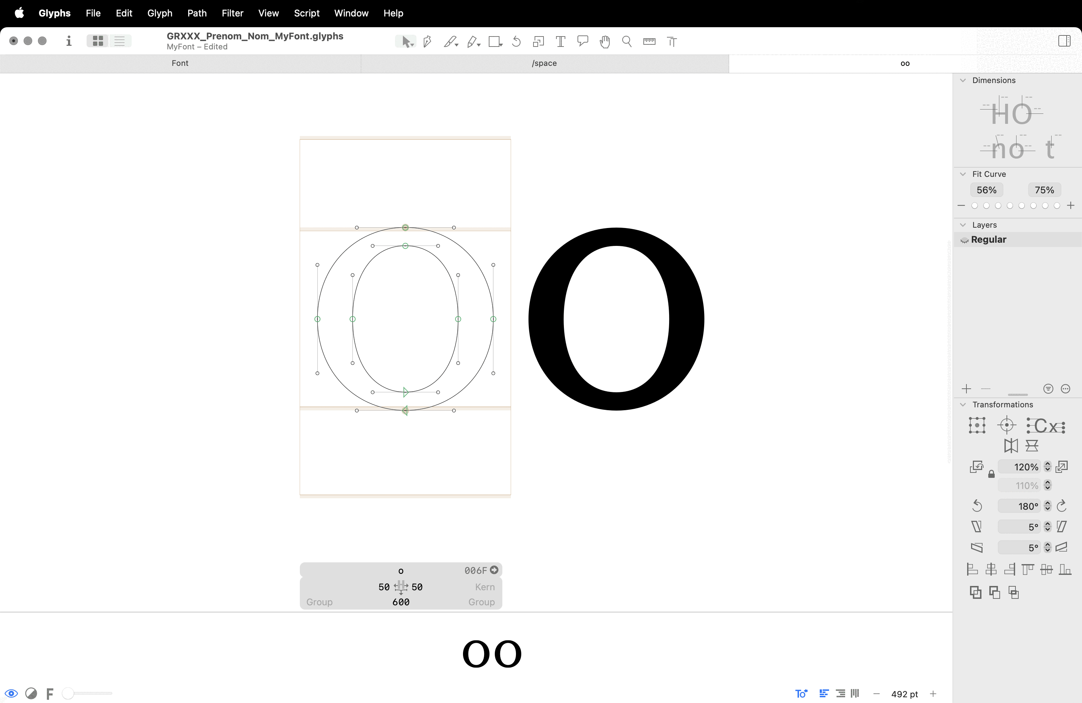
Task: Add a new layer with plus button
Action: pyautogui.click(x=966, y=389)
